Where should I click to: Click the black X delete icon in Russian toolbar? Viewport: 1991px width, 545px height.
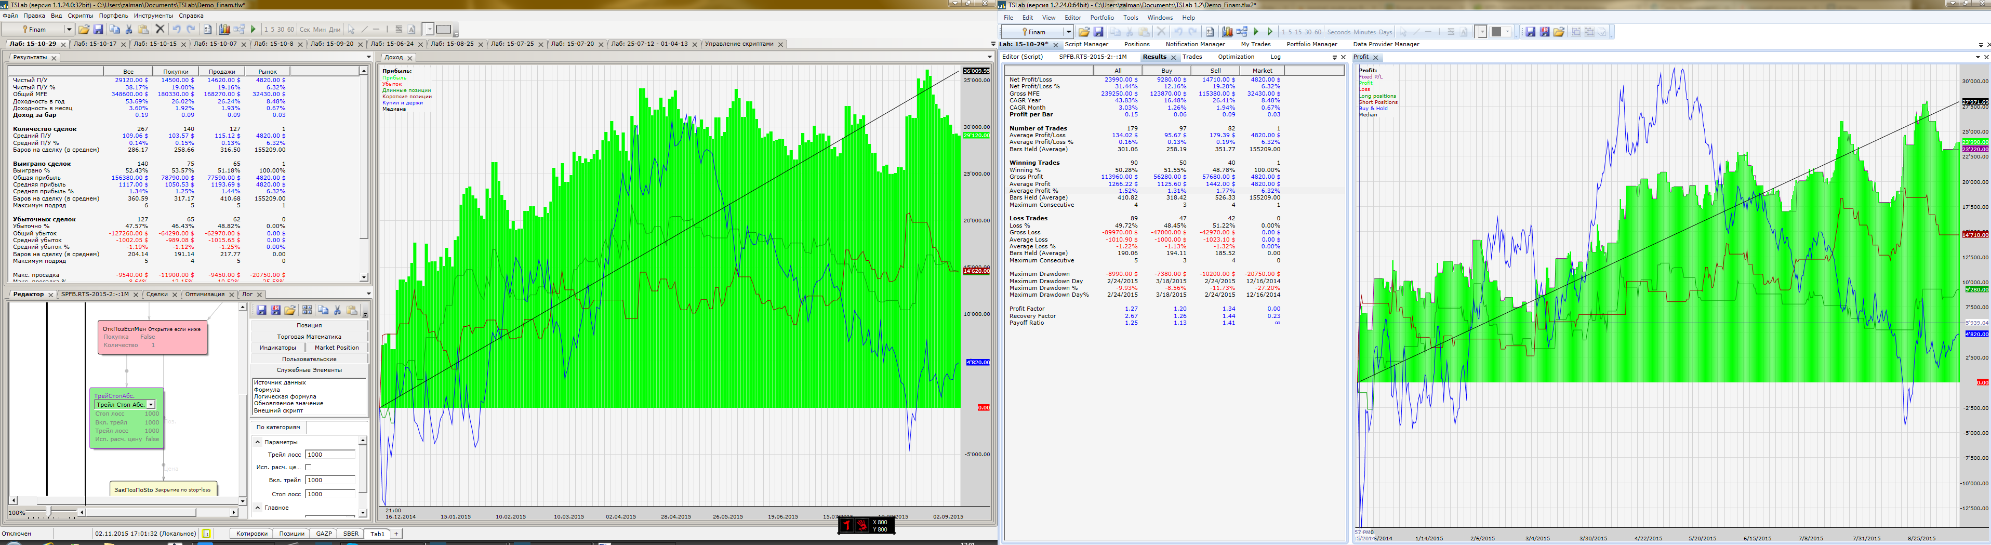(x=160, y=30)
